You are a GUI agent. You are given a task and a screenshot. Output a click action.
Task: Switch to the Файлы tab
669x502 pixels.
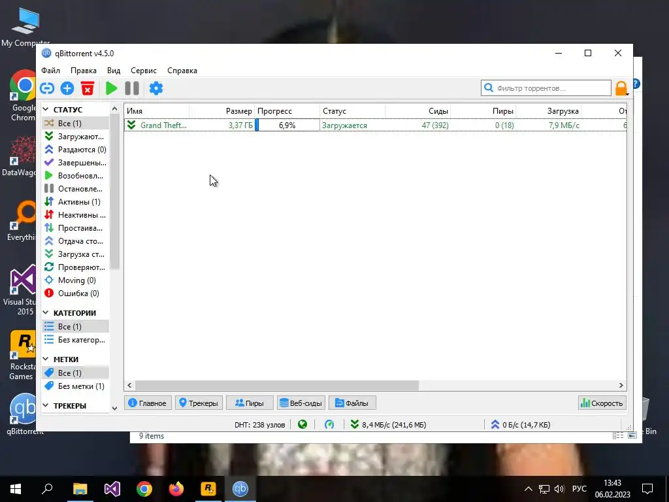click(352, 403)
